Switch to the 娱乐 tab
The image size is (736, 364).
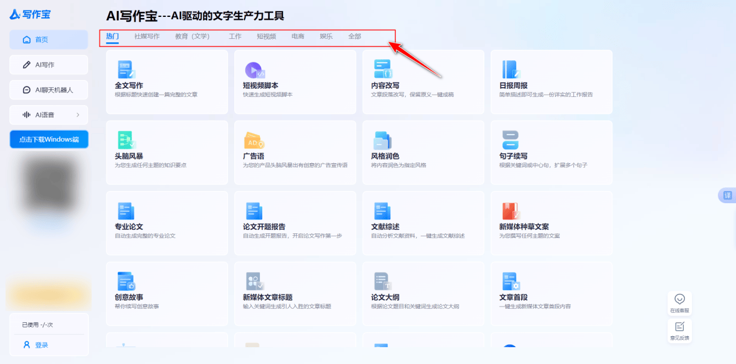coord(326,37)
